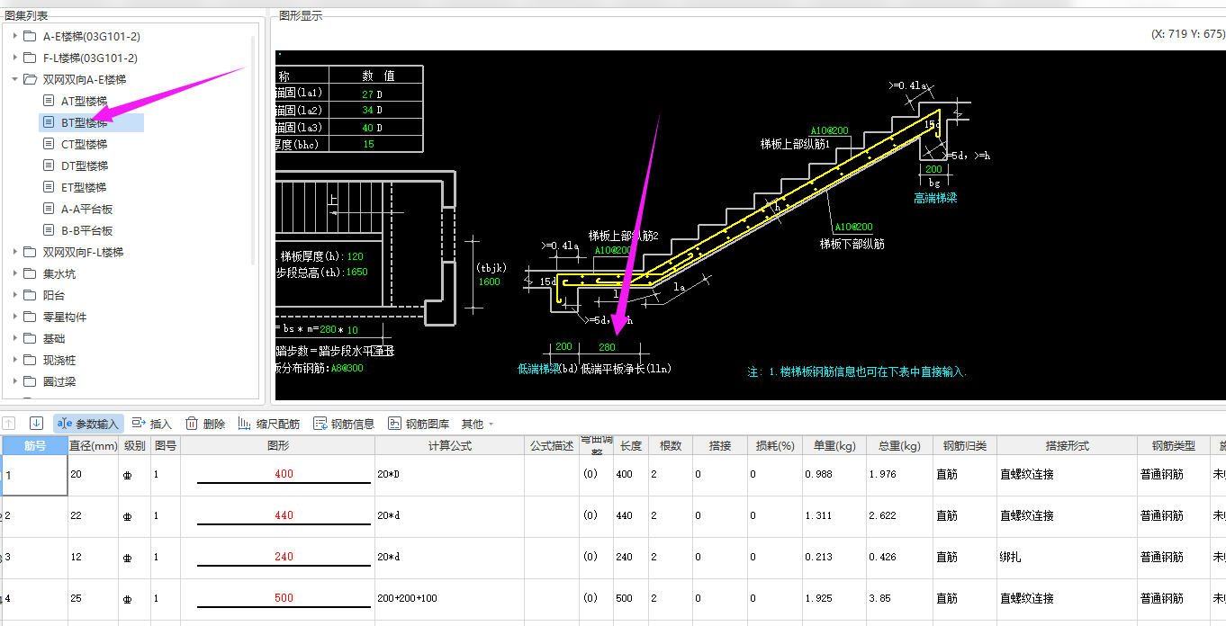Click the 梯板厚度 value 120
Screen dimensions: 1226x626
[355, 256]
